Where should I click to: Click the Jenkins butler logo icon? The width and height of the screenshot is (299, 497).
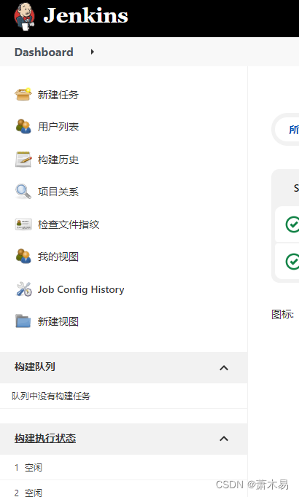coord(24,17)
